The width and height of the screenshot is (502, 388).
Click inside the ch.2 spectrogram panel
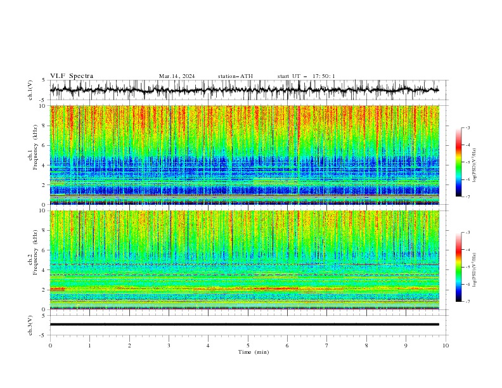pyautogui.click(x=245, y=260)
